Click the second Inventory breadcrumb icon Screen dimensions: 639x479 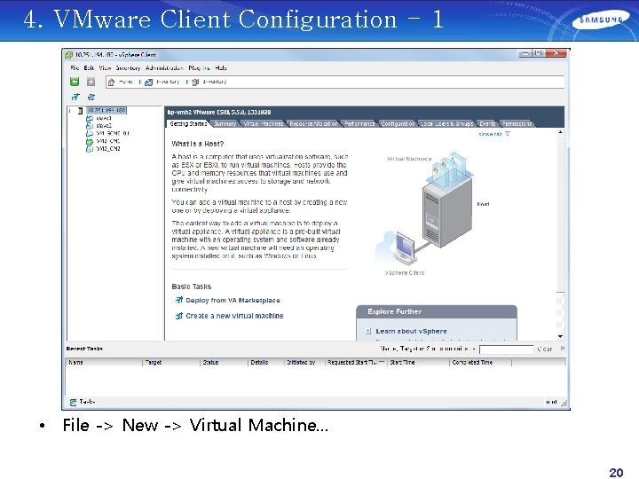(195, 82)
